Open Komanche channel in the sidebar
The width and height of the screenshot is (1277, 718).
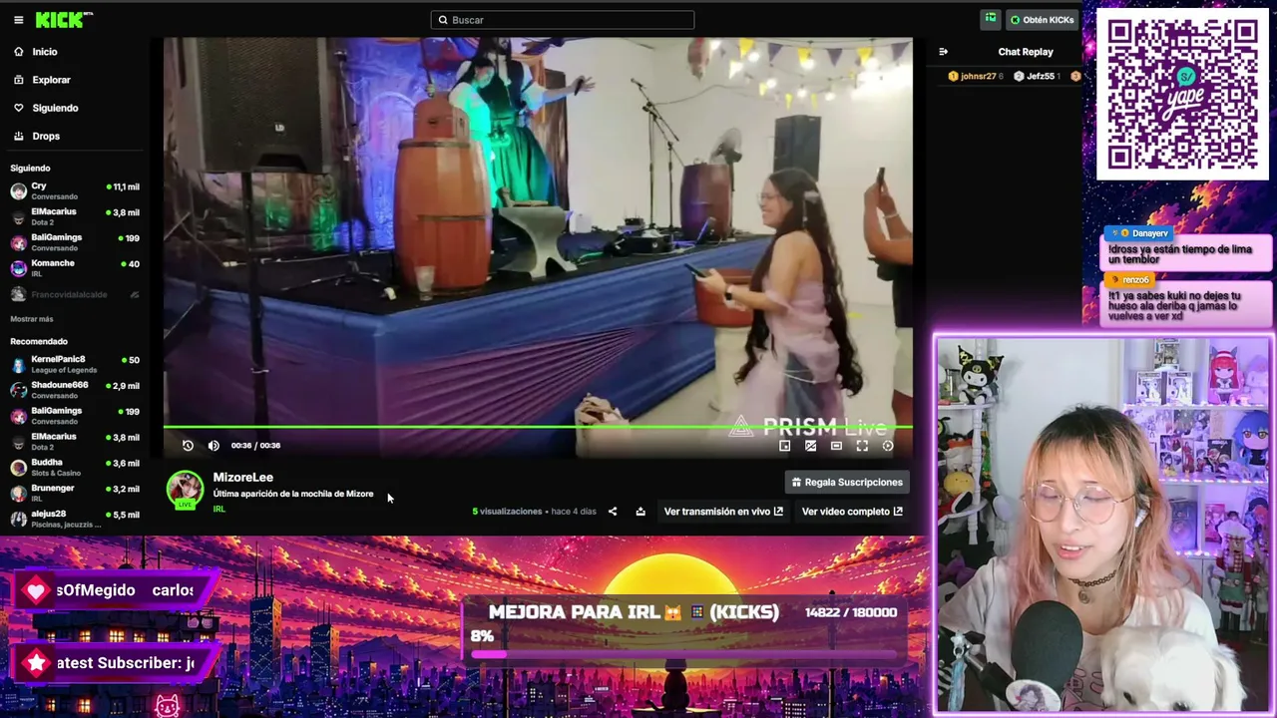(x=74, y=268)
